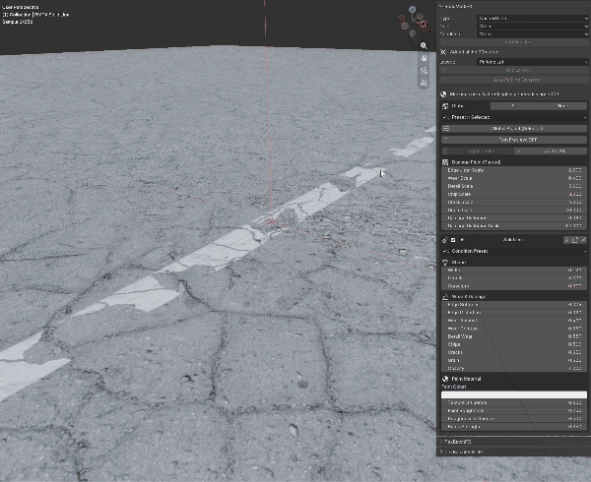
Task: Click the Paint Material sphere icon
Action: (445, 379)
